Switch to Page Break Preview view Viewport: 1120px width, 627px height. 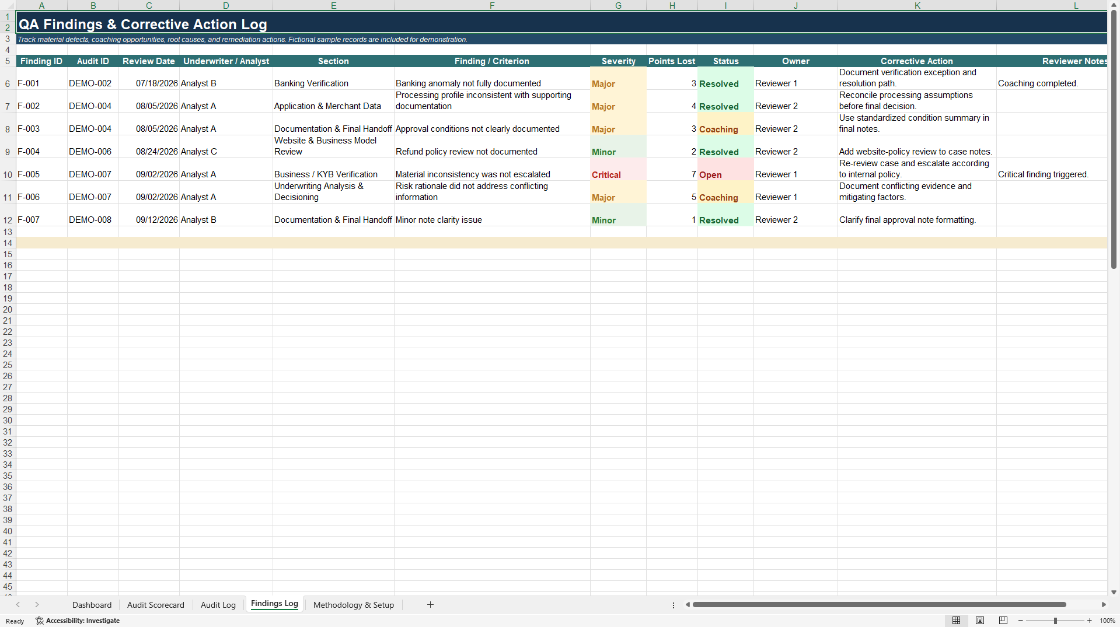tap(1003, 621)
